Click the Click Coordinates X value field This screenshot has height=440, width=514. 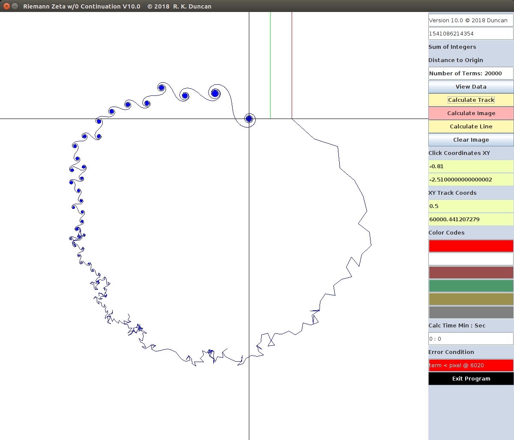tap(471, 166)
